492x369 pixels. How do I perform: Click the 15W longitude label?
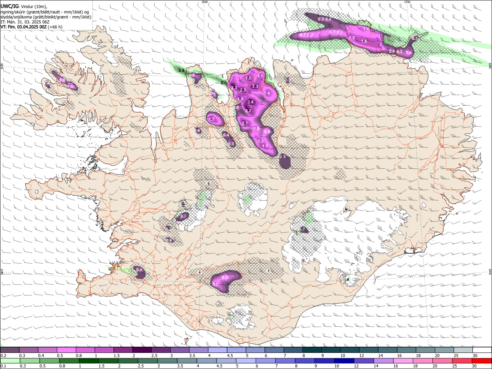click(407, 2)
